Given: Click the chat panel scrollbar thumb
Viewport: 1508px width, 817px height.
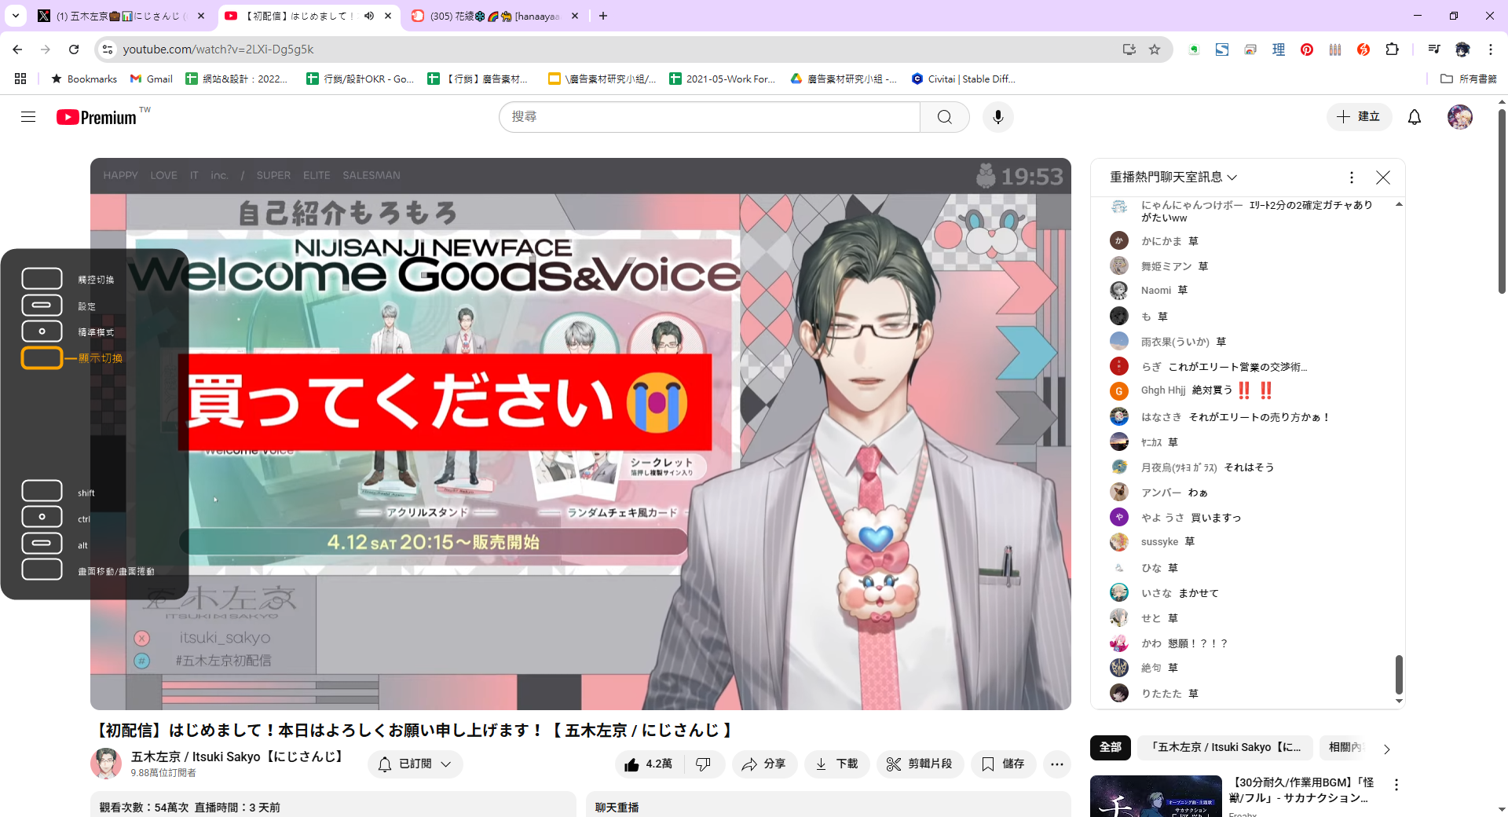Looking at the screenshot, I should [1399, 675].
